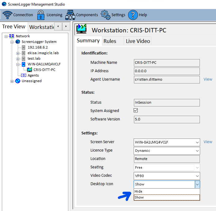Click View link next to Agent Username
This screenshot has width=216, height=211.
coord(208,79)
